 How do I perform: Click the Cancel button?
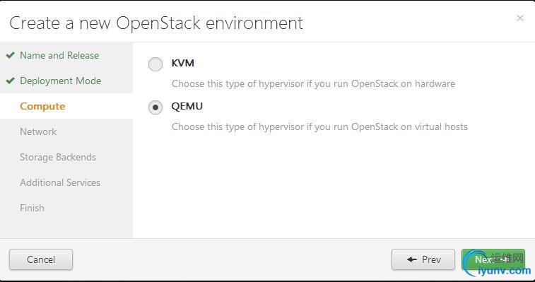[x=41, y=259]
